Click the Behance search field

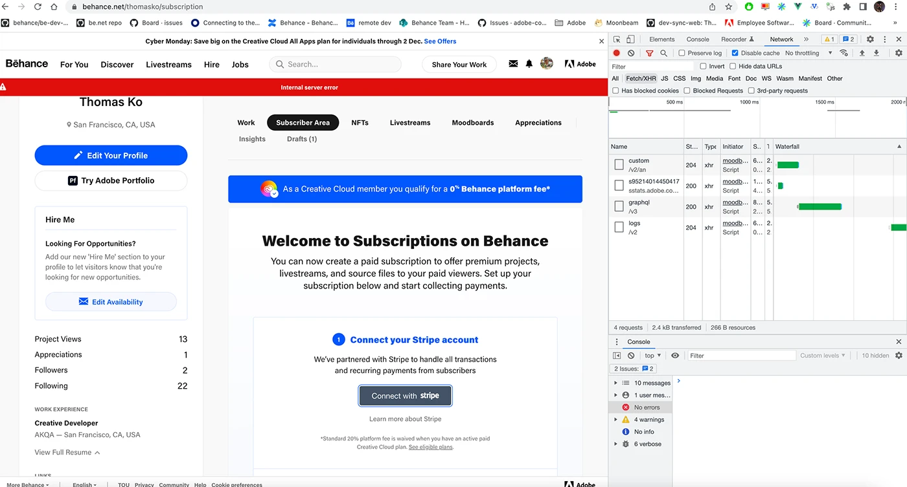[335, 65]
